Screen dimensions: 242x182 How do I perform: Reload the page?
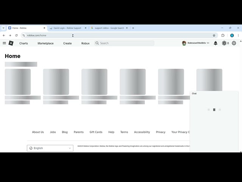point(16,35)
